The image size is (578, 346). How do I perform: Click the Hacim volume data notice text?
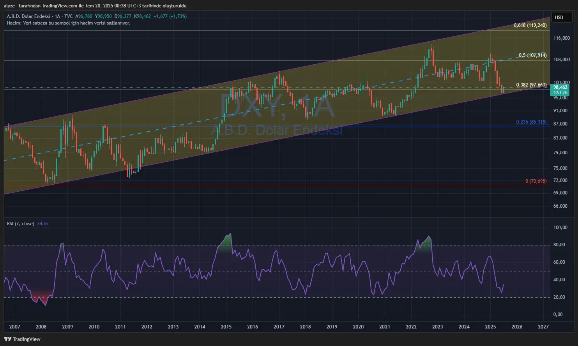[69, 23]
